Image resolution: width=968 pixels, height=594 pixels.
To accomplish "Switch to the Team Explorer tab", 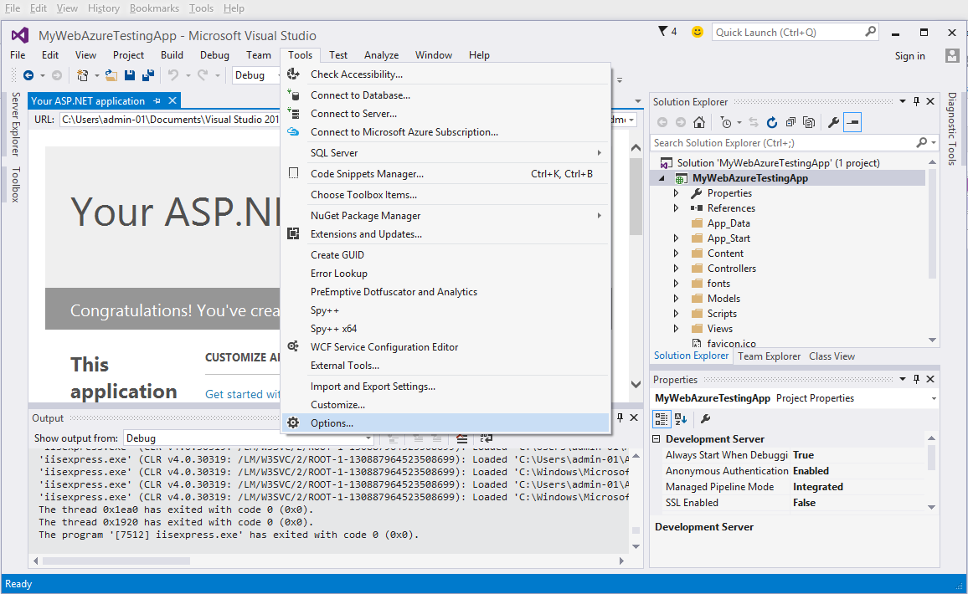I will 770,356.
